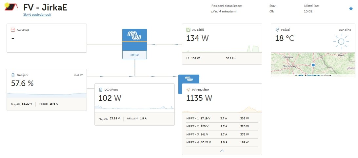Click the sunny weather icon
This screenshot has width=358, height=158.
[341, 42]
